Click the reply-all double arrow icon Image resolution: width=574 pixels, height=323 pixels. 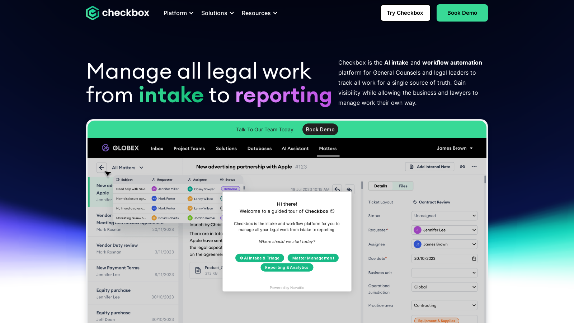(x=349, y=189)
